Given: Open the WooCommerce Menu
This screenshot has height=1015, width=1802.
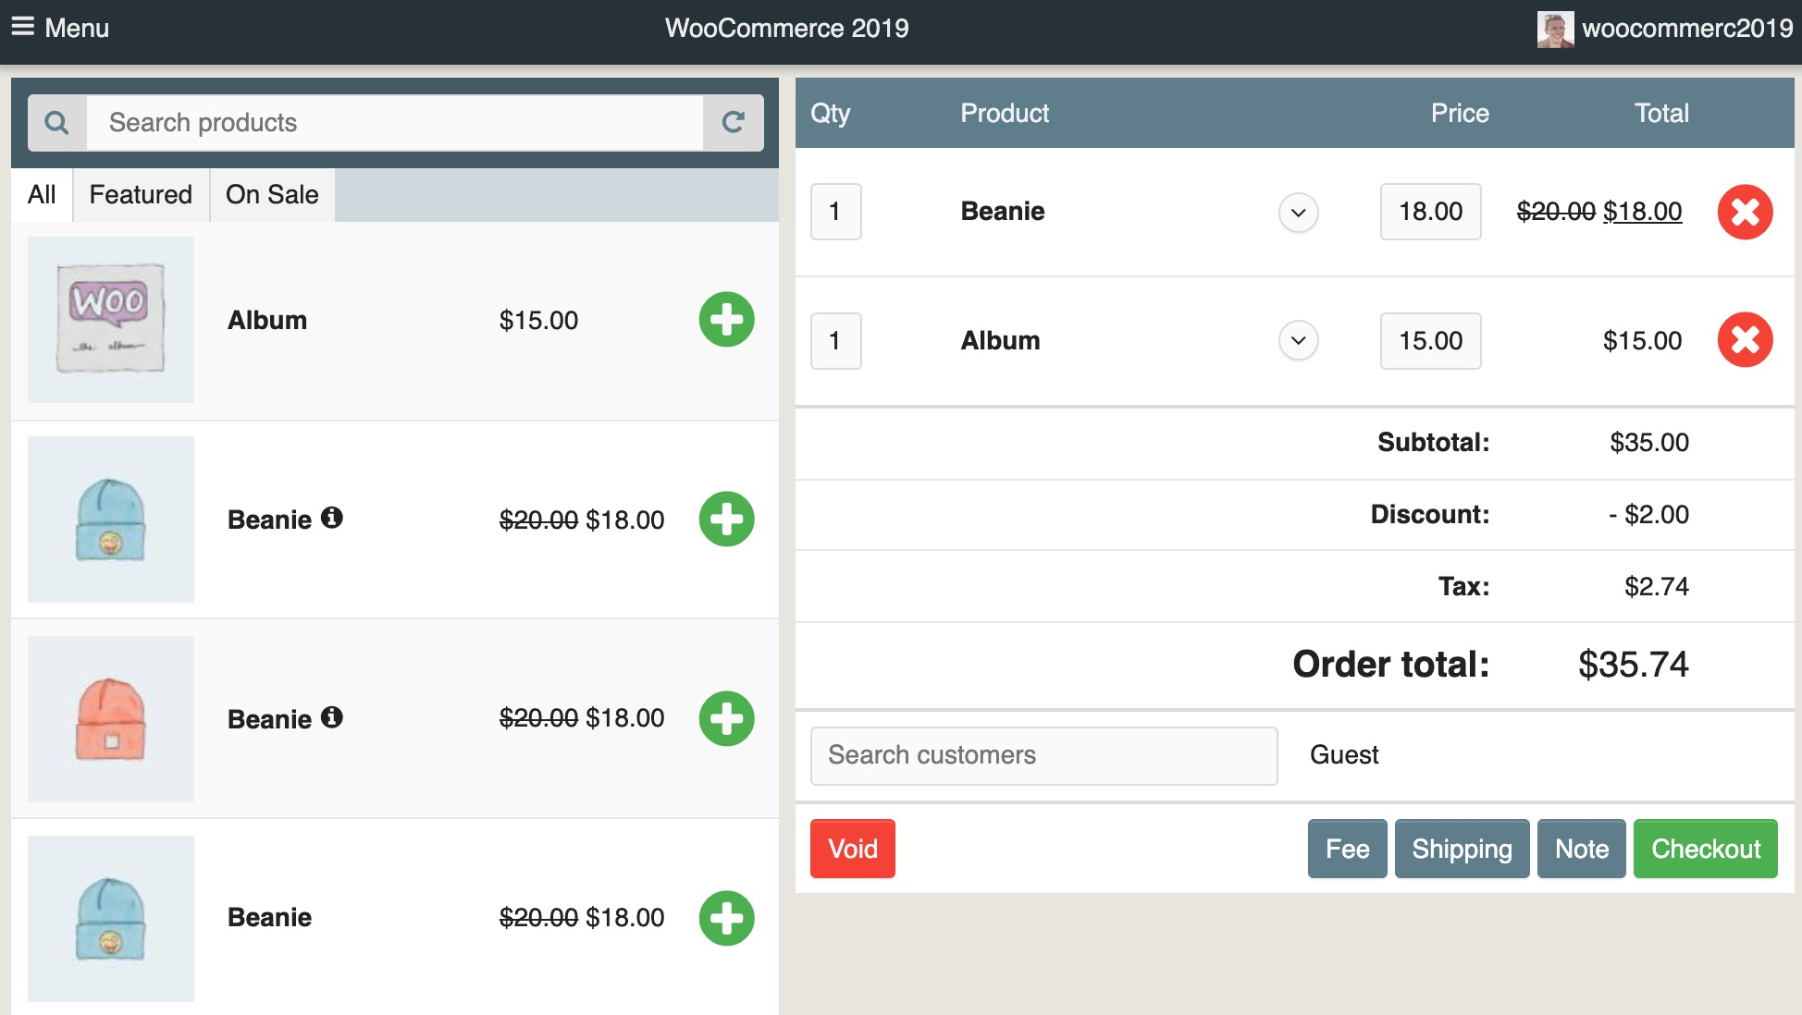Looking at the screenshot, I should pos(56,25).
